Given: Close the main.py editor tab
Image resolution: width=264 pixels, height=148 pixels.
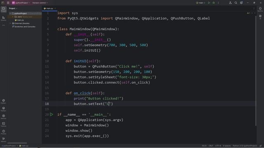Looking at the screenshot, I should pyautogui.click(x=55, y=8).
